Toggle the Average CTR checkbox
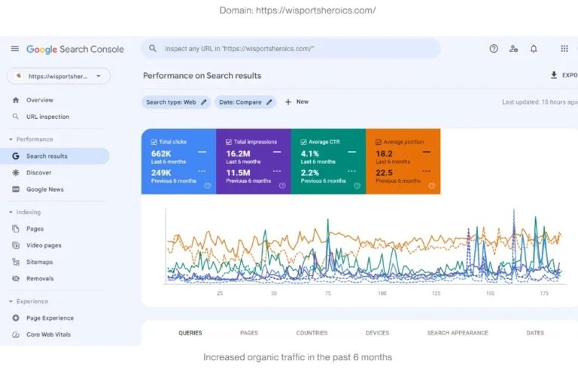The image size is (578, 376). [x=303, y=142]
